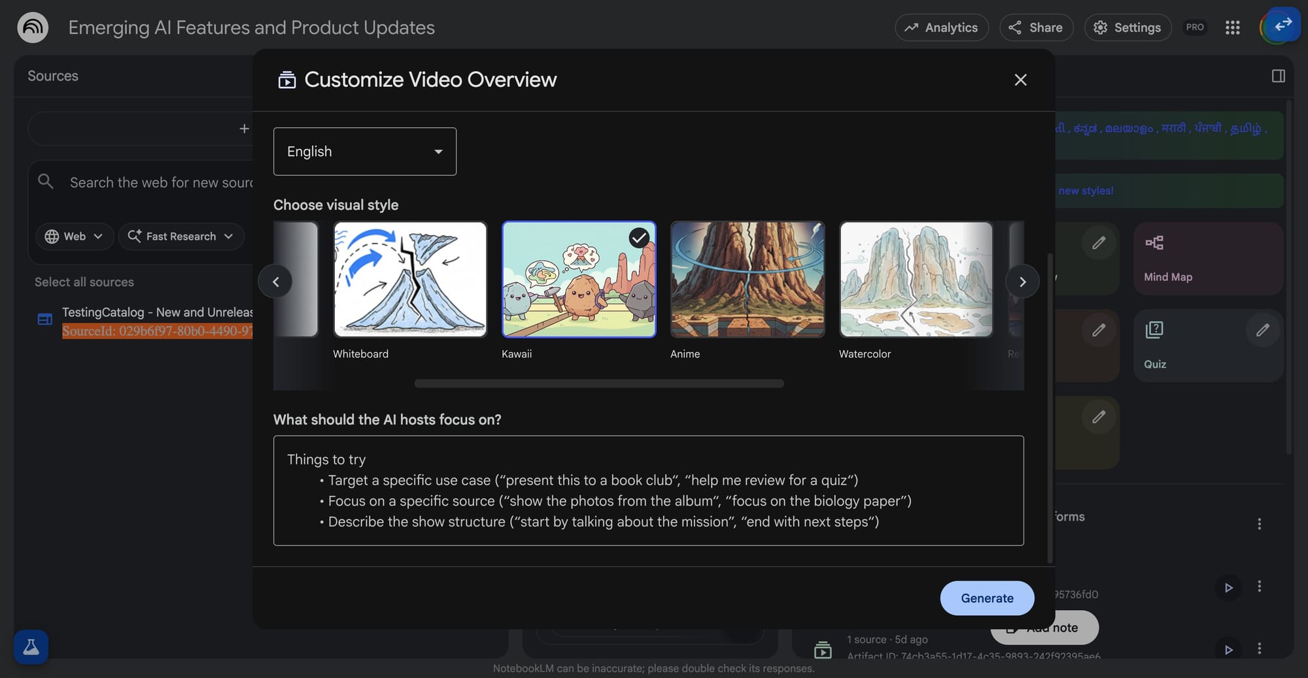Edit the Quiz card with its pencil
The height and width of the screenshot is (678, 1308).
(1263, 330)
